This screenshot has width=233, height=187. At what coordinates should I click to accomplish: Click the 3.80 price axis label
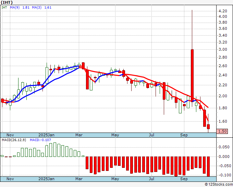point(223,22)
